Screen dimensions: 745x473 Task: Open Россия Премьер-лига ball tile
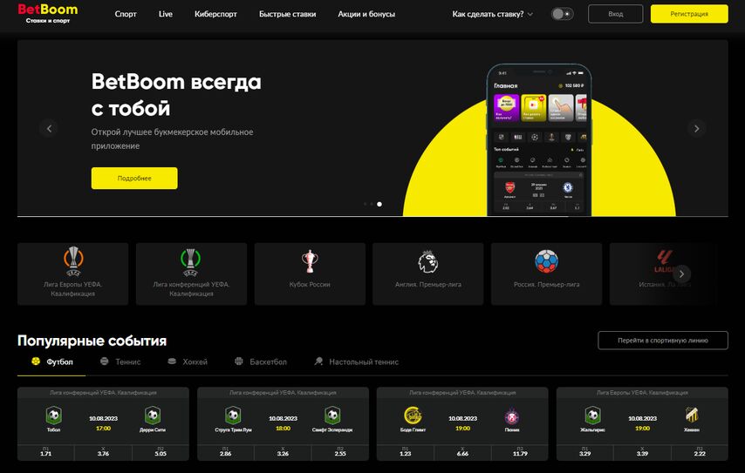pyautogui.click(x=546, y=274)
